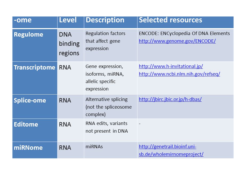Select 'RNA edits, variants not present' cell
Image resolution: width=246 pixels, height=184 pixels.
click(111, 130)
